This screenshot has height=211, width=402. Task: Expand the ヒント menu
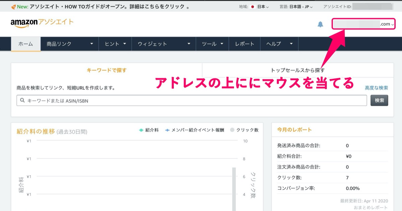click(115, 44)
